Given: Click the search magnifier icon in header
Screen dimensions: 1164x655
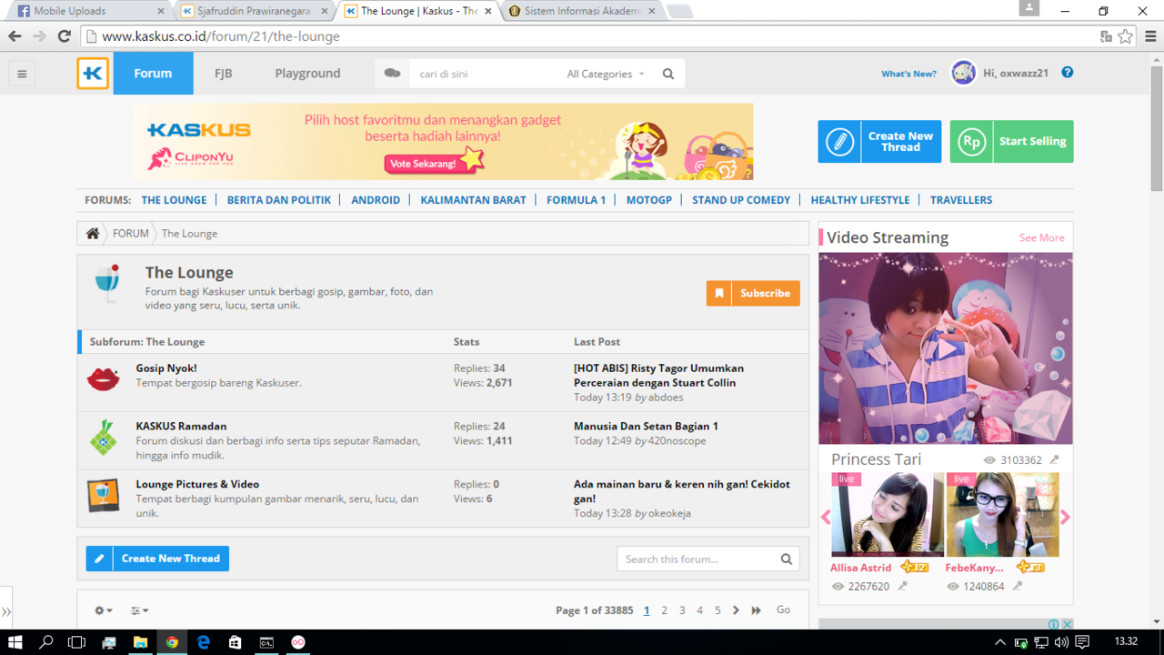Looking at the screenshot, I should pyautogui.click(x=668, y=74).
